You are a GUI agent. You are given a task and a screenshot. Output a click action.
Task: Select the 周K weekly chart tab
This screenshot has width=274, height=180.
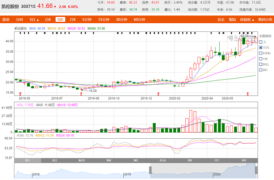tap(60, 20)
